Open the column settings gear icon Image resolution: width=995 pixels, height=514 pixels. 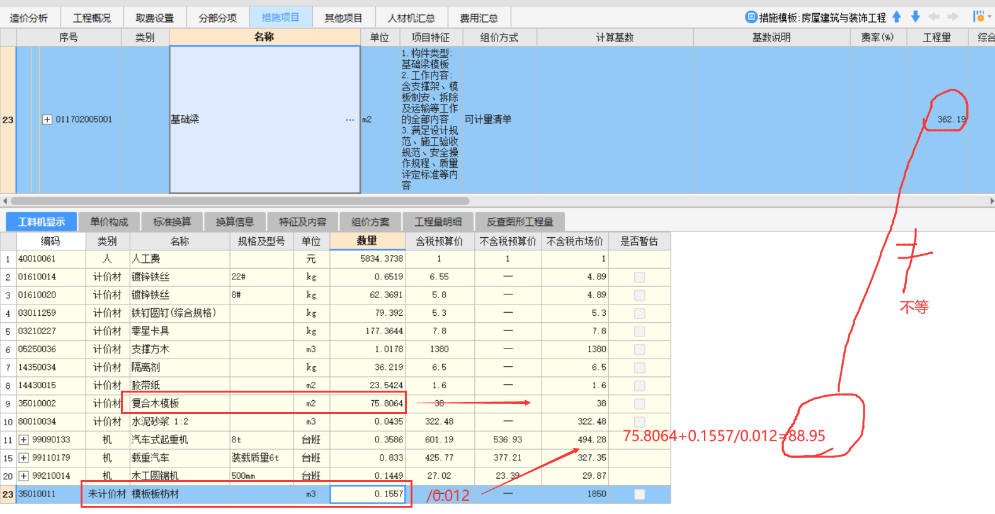[979, 17]
